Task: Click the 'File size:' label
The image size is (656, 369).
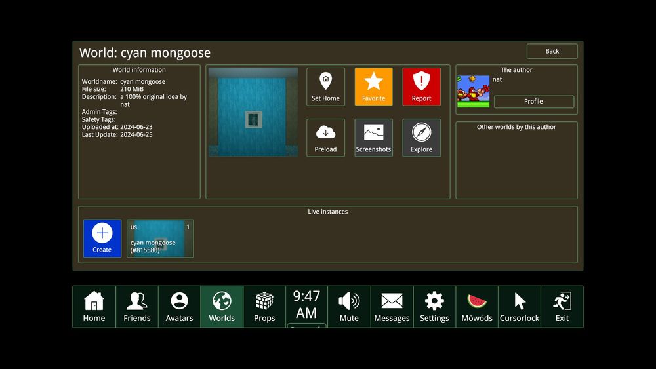Action: coord(94,89)
